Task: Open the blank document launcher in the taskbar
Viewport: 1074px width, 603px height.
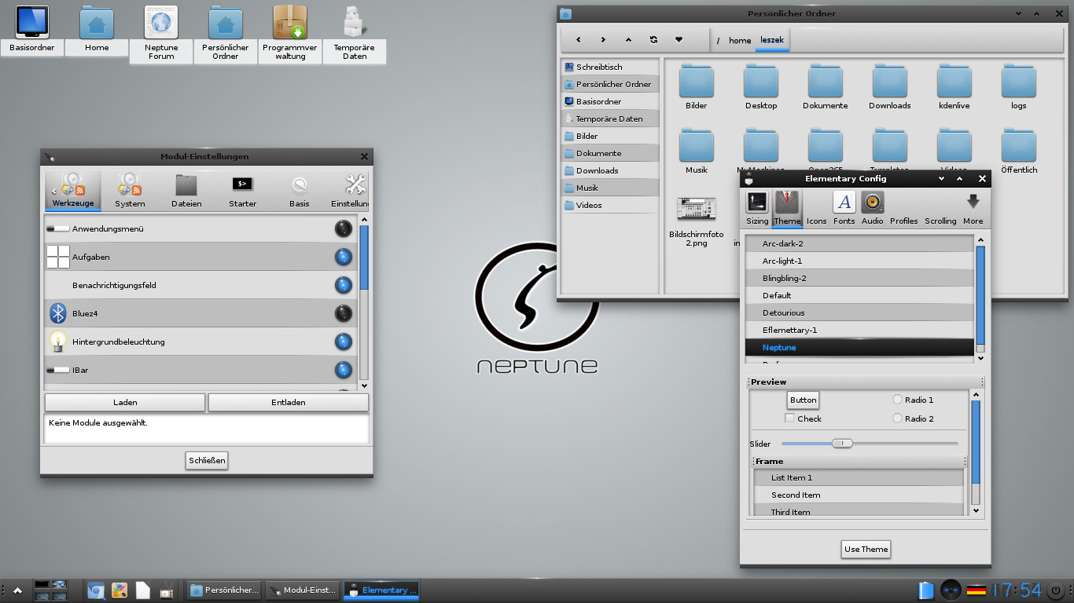Action: pyautogui.click(x=143, y=590)
